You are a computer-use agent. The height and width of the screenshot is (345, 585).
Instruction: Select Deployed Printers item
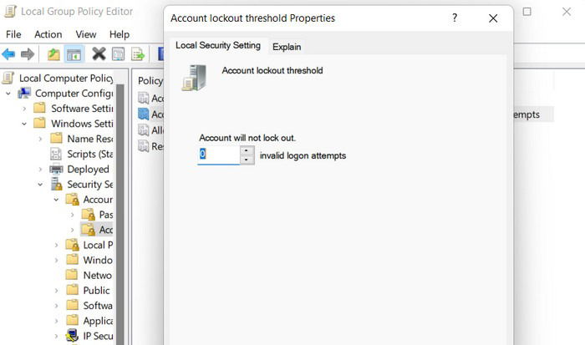(88, 169)
